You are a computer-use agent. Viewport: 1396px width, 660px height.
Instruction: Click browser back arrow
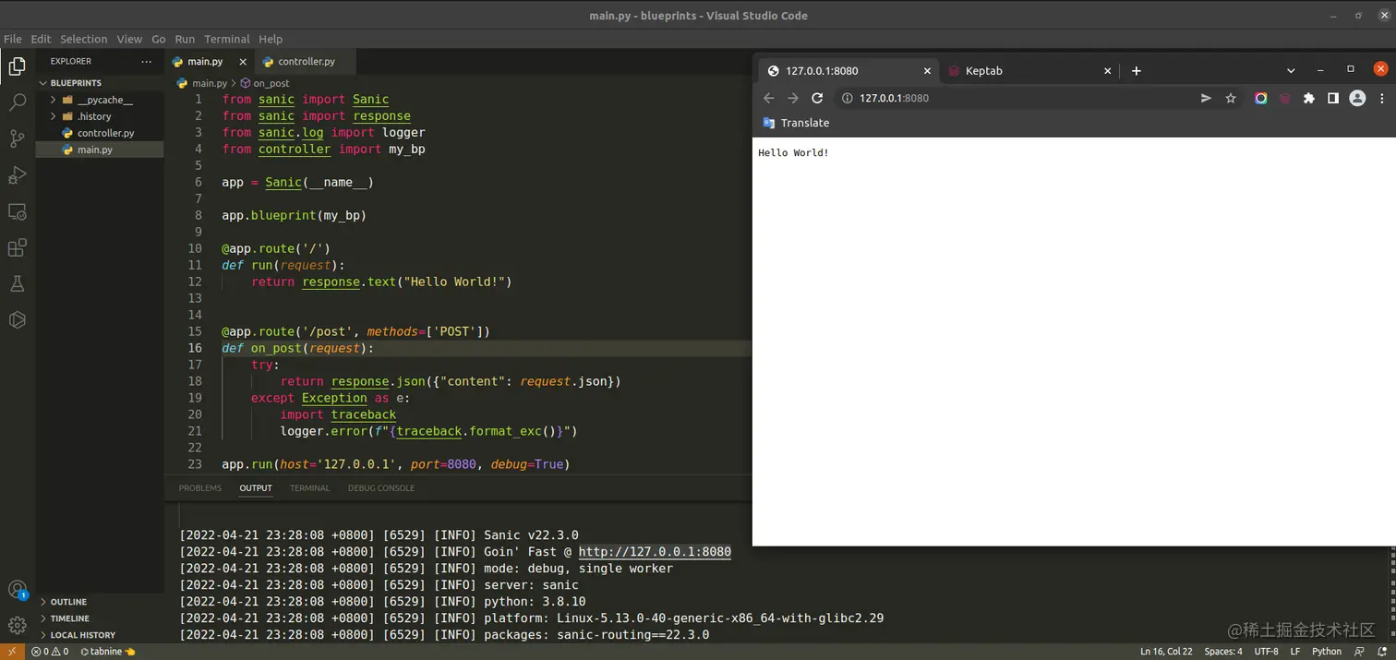pyautogui.click(x=768, y=98)
